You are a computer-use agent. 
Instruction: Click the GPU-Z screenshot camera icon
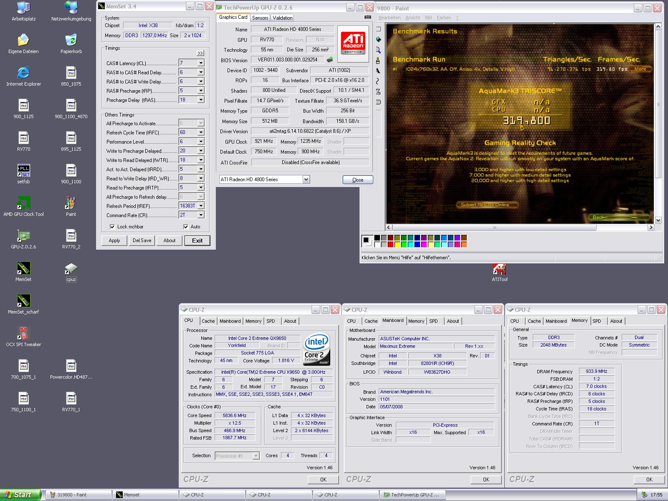point(367,17)
